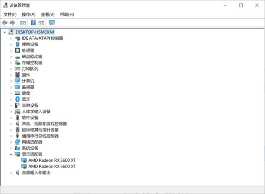This screenshot has height=194, width=265.
Task: Click the 声音、视频和游戏控制器 speaker icon
Action: coord(17,124)
